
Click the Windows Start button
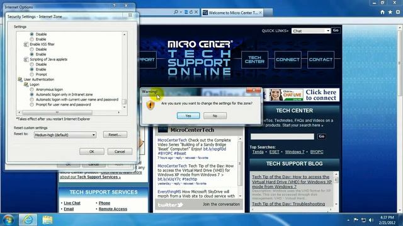pyautogui.click(x=8, y=220)
